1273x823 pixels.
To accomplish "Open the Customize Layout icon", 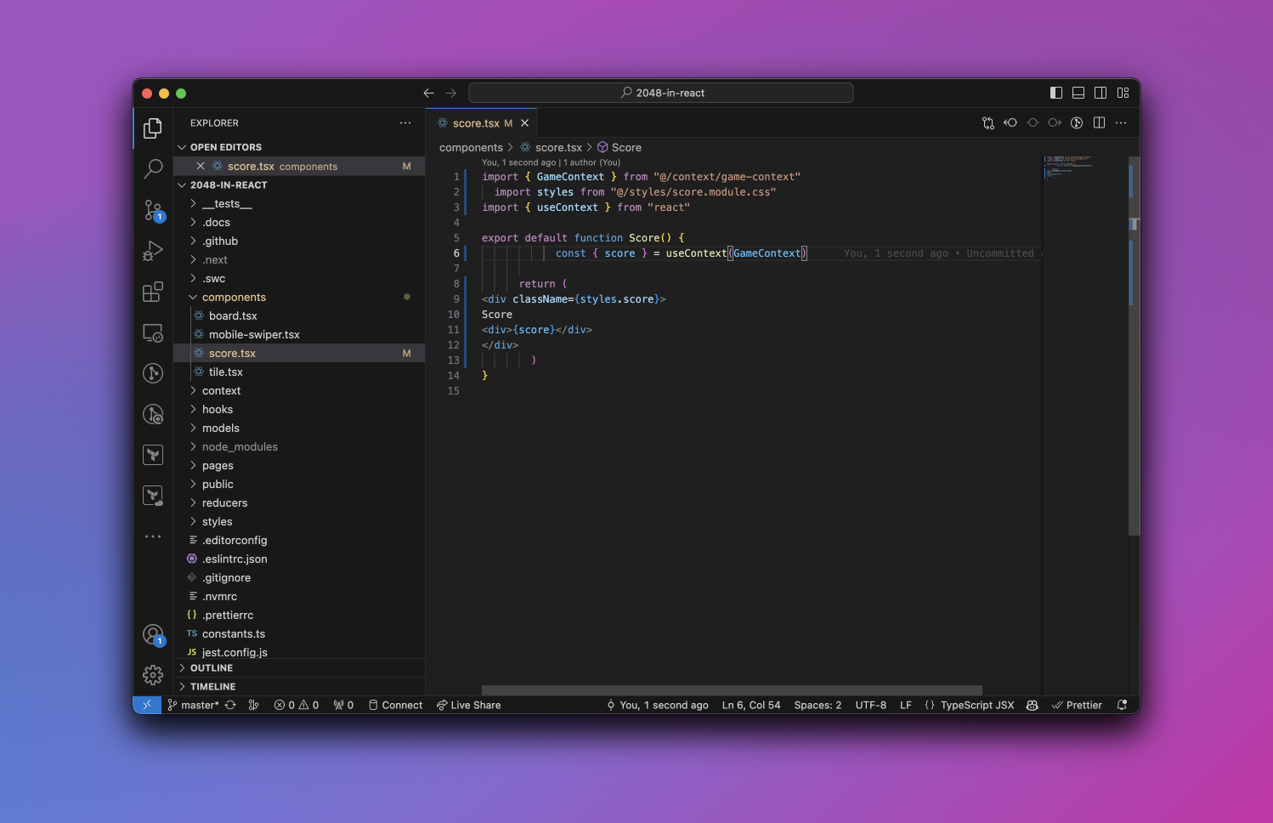I will click(1123, 93).
